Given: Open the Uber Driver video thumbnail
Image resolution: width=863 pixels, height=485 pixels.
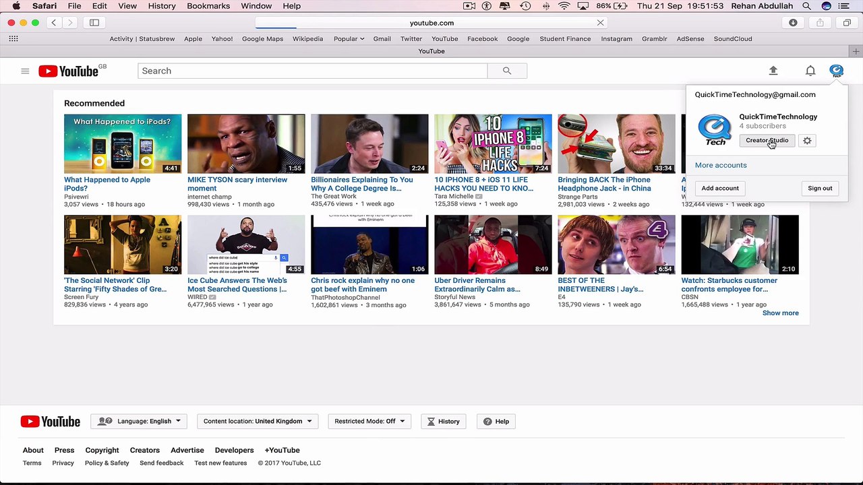Looking at the screenshot, I should click(x=493, y=245).
